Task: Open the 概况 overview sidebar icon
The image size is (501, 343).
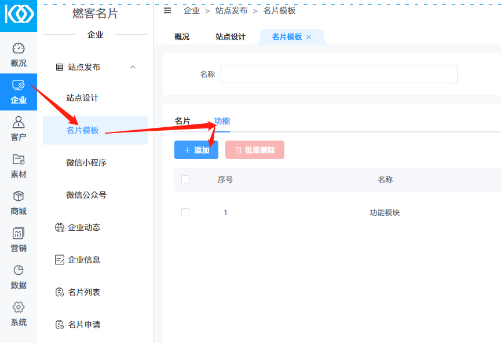Action: [19, 55]
